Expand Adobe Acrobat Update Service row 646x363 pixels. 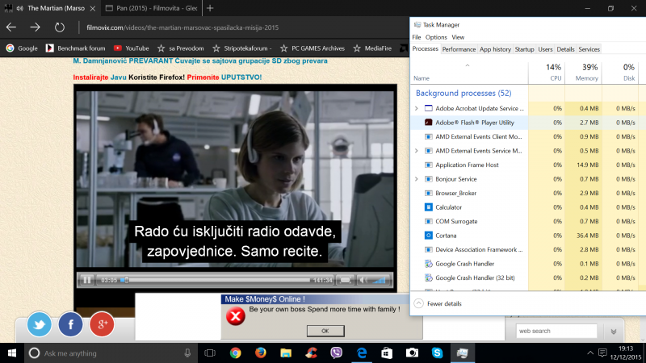417,108
